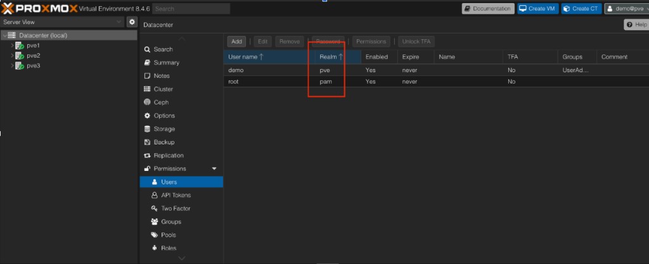This screenshot has width=649, height=264.
Task: Click the Help button
Action: pyautogui.click(x=636, y=25)
